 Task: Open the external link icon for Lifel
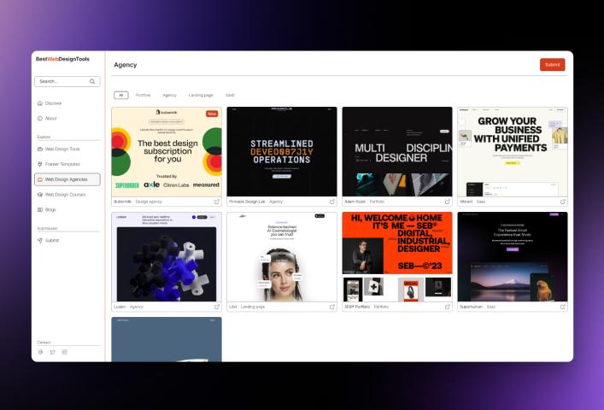pos(331,306)
